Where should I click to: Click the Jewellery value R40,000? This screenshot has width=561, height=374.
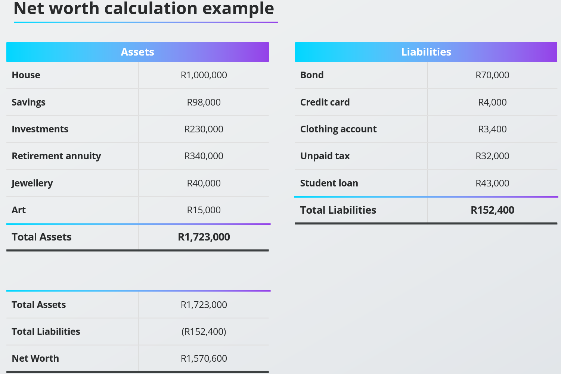204,183
